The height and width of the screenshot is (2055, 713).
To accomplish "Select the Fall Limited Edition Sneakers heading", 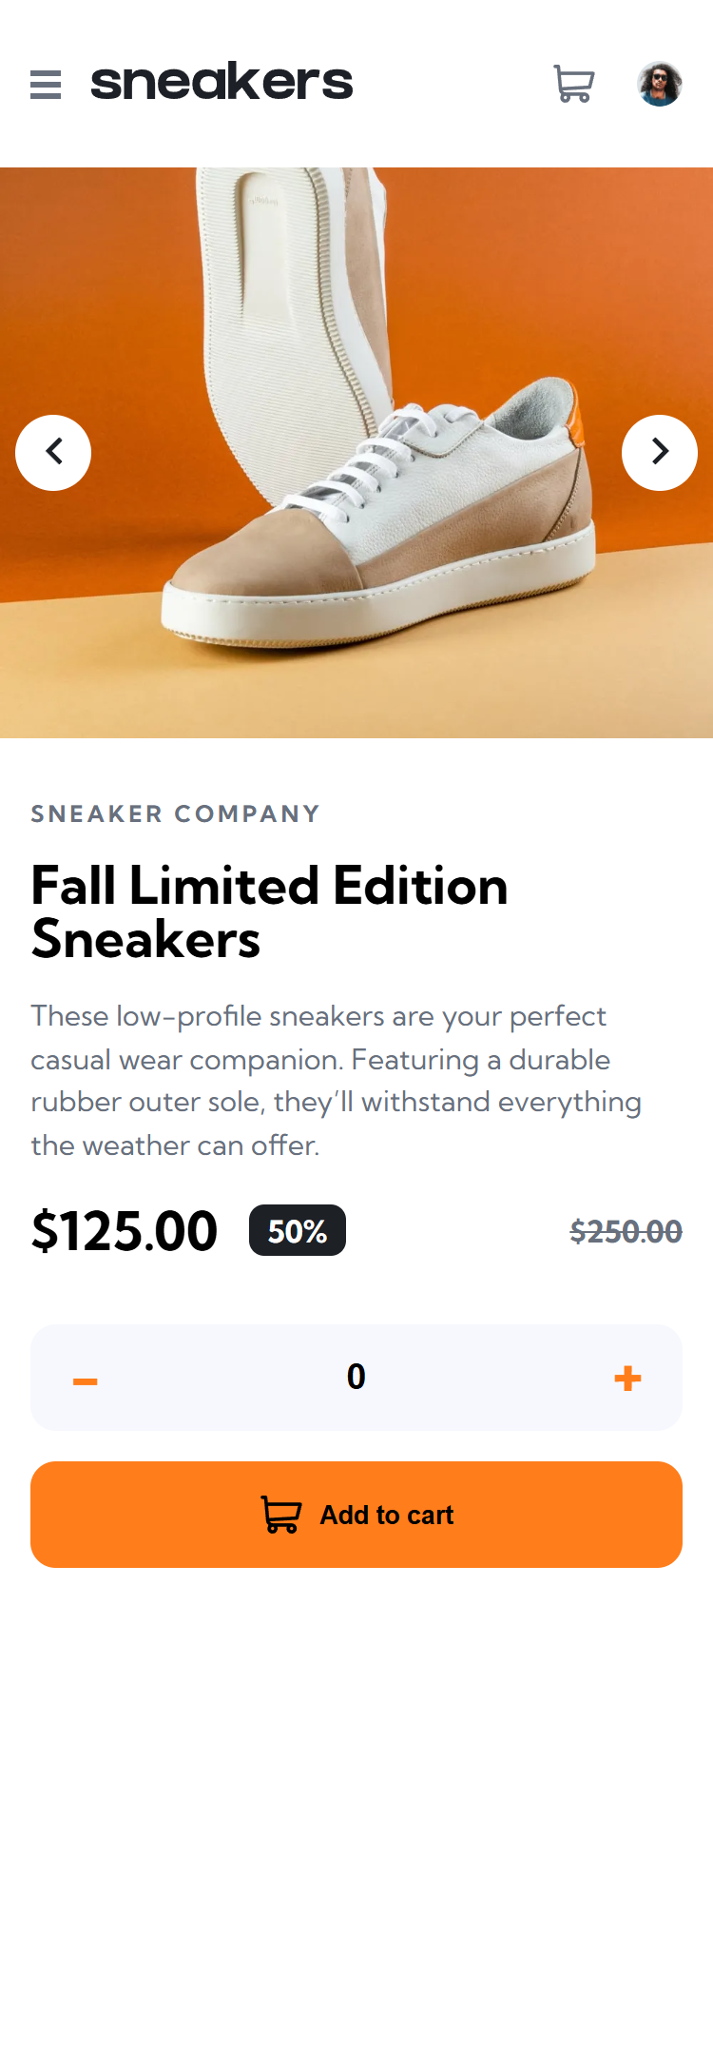I will pos(269,911).
